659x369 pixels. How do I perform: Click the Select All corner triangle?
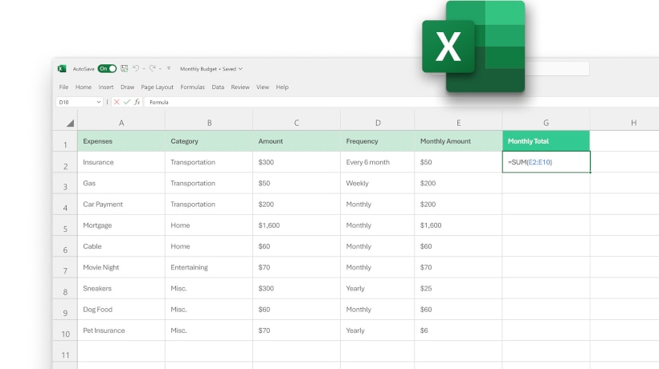[70, 123]
